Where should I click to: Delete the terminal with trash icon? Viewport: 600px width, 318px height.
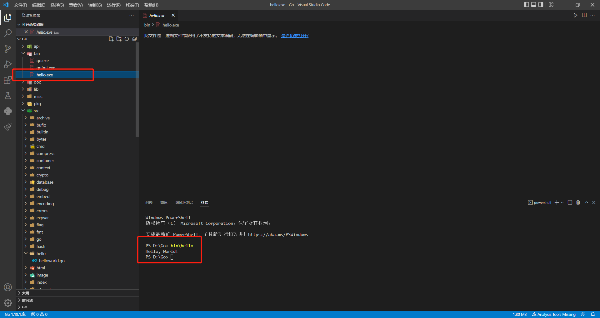pyautogui.click(x=578, y=203)
